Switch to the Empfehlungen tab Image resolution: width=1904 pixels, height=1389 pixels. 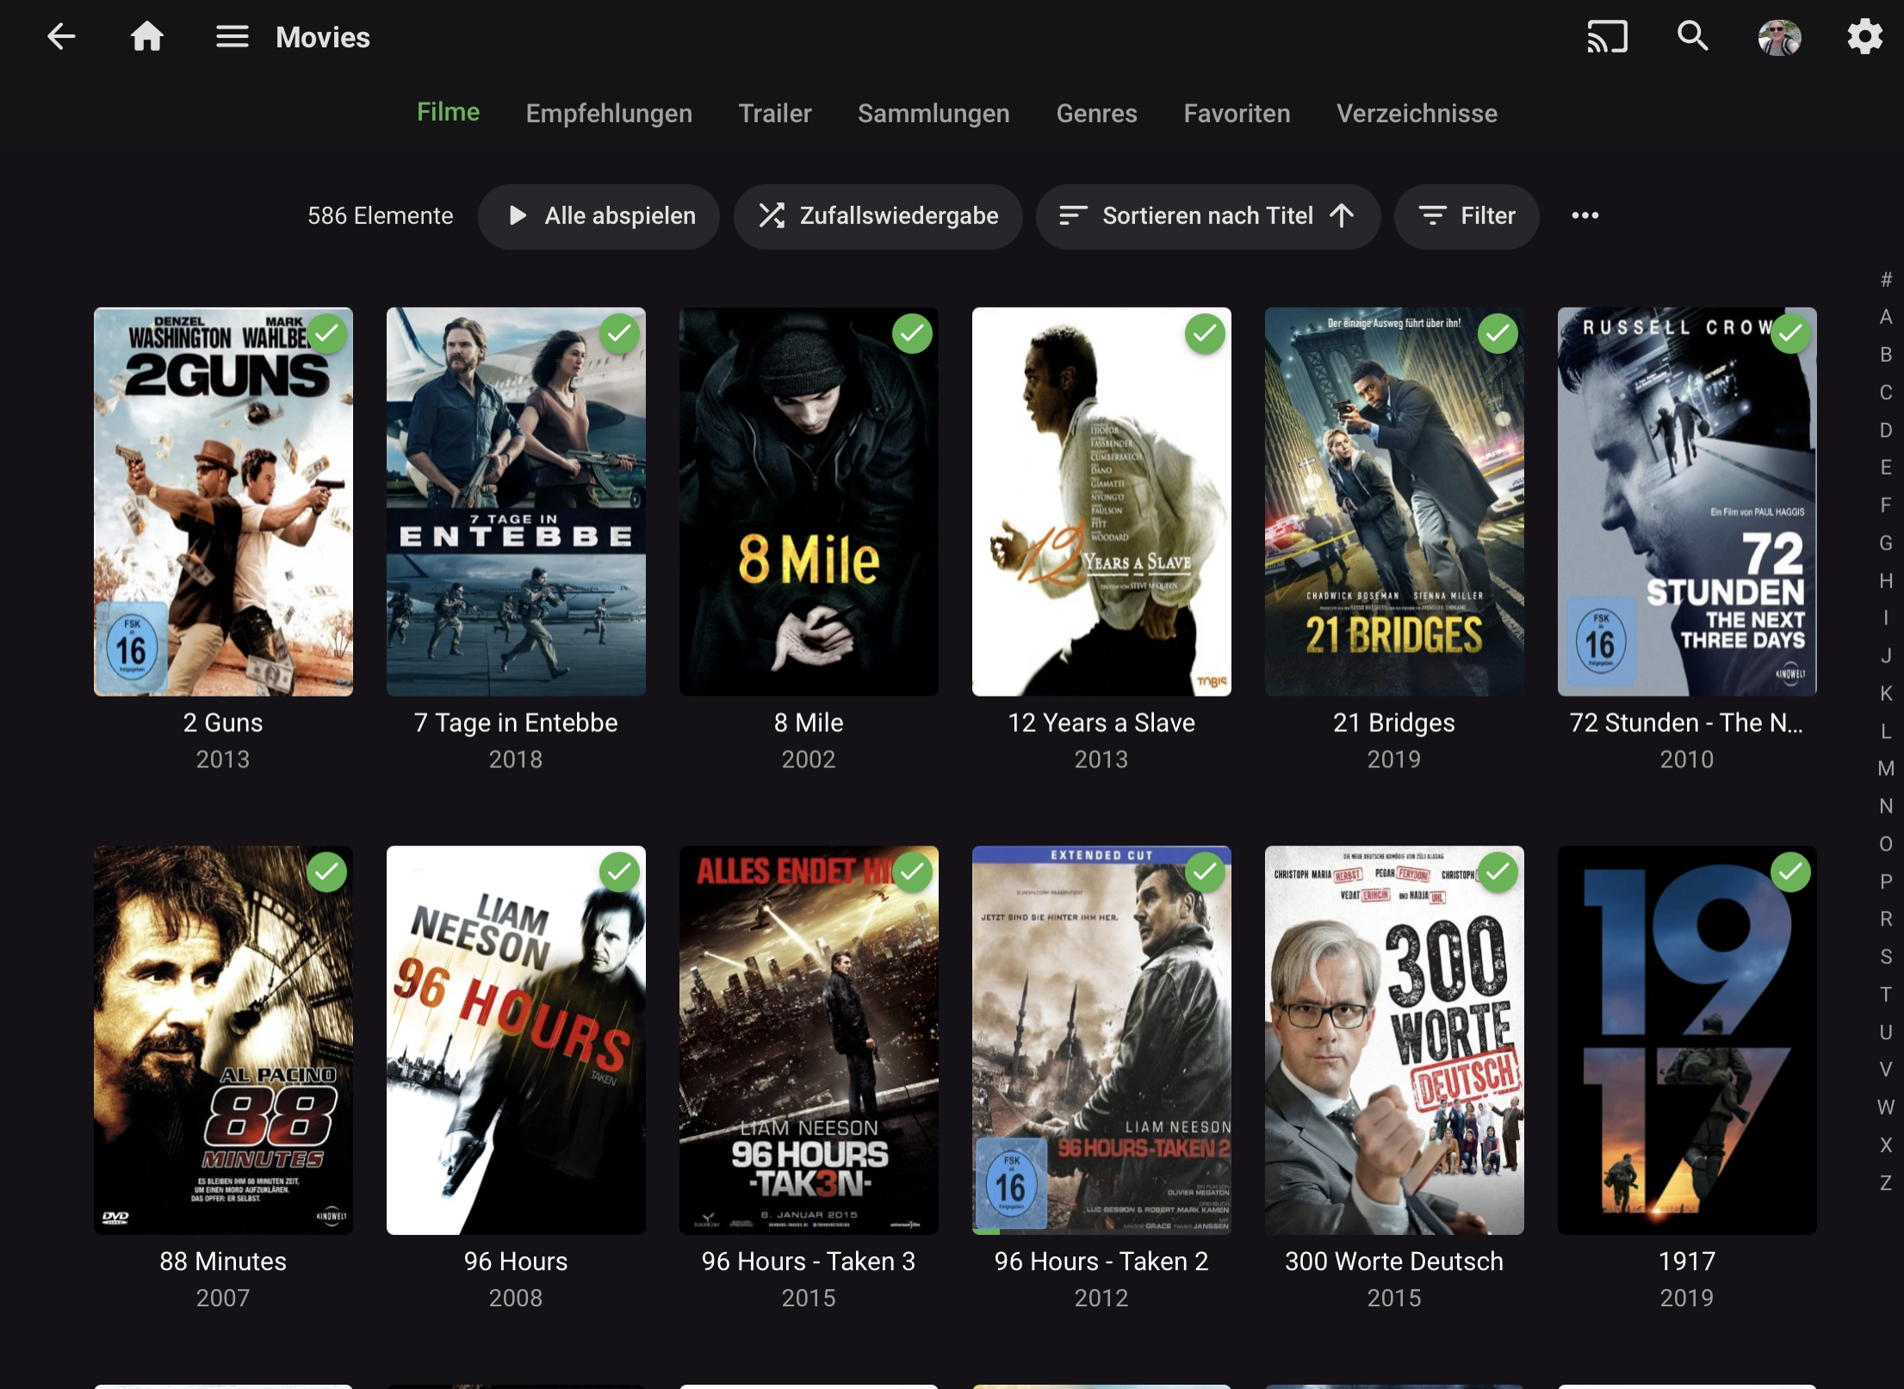coord(609,113)
